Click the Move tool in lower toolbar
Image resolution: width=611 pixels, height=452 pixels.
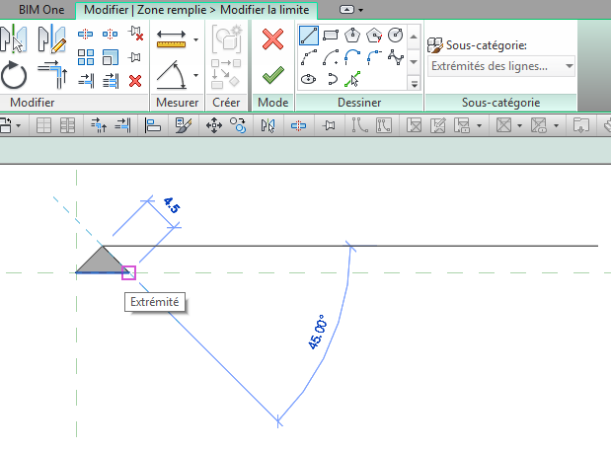[x=213, y=125]
